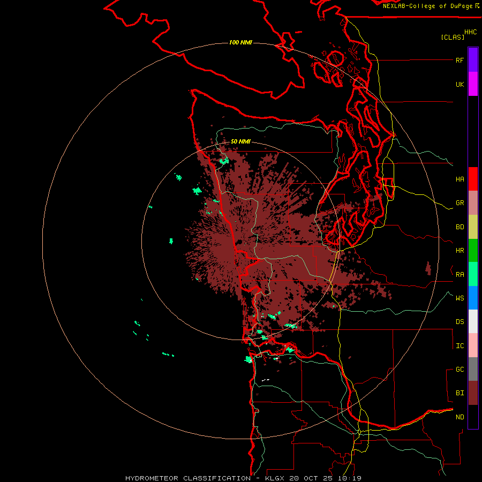Click the UK legend label
The image size is (482, 482).
(460, 84)
